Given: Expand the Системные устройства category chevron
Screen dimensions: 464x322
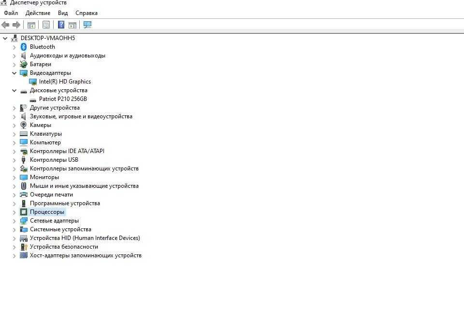Looking at the screenshot, I should 14,230.
